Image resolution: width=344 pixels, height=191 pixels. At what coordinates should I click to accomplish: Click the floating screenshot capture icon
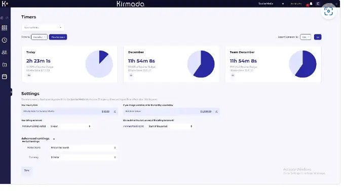(x=328, y=11)
